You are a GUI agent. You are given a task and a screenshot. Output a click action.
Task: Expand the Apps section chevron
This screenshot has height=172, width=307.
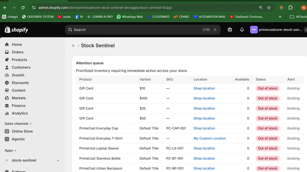click(15, 151)
